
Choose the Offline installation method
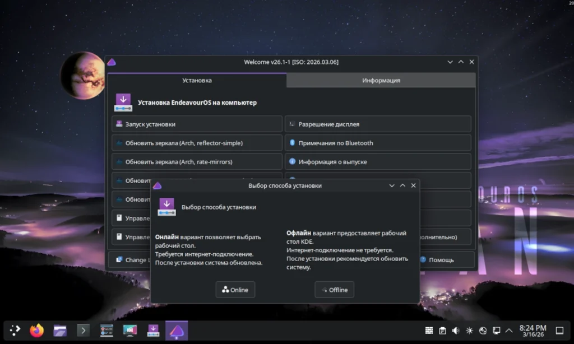pyautogui.click(x=334, y=290)
